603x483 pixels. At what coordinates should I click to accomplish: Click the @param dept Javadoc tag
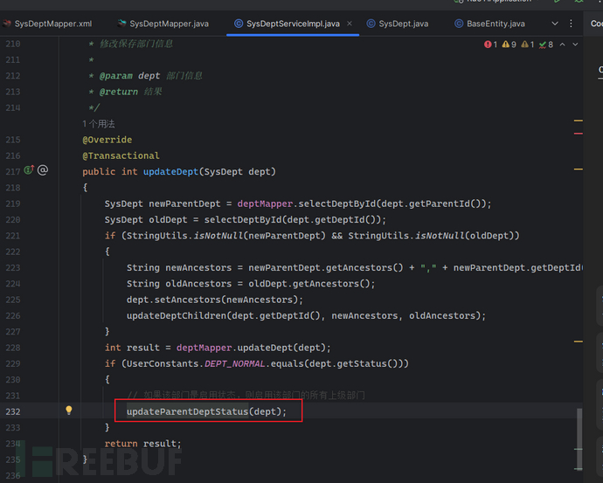click(x=129, y=76)
